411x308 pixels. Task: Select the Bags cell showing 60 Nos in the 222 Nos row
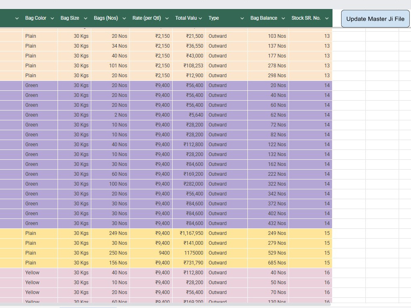(110, 174)
